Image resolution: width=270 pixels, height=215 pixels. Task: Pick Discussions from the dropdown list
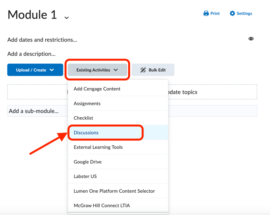point(86,133)
